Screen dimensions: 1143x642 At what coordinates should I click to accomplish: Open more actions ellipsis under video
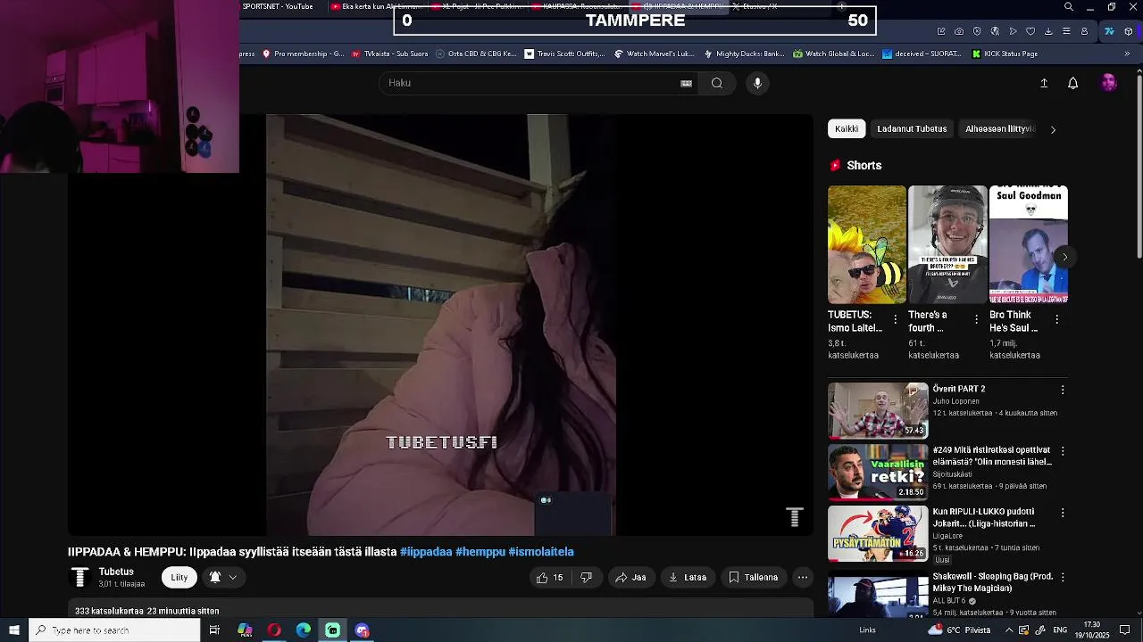coord(803,577)
